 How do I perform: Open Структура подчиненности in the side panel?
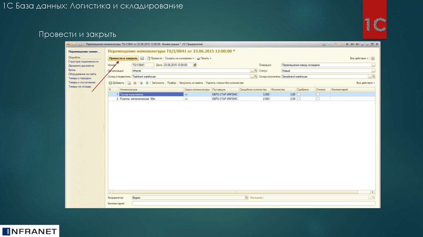(x=83, y=62)
